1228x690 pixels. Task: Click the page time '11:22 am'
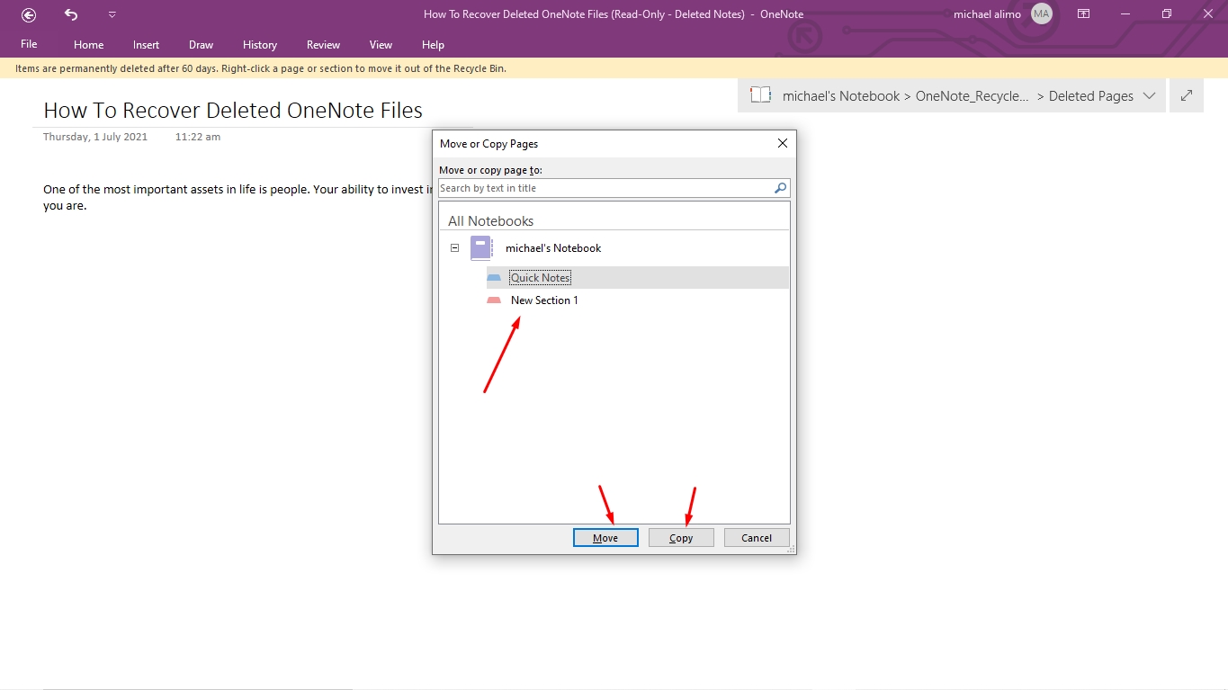pos(198,137)
